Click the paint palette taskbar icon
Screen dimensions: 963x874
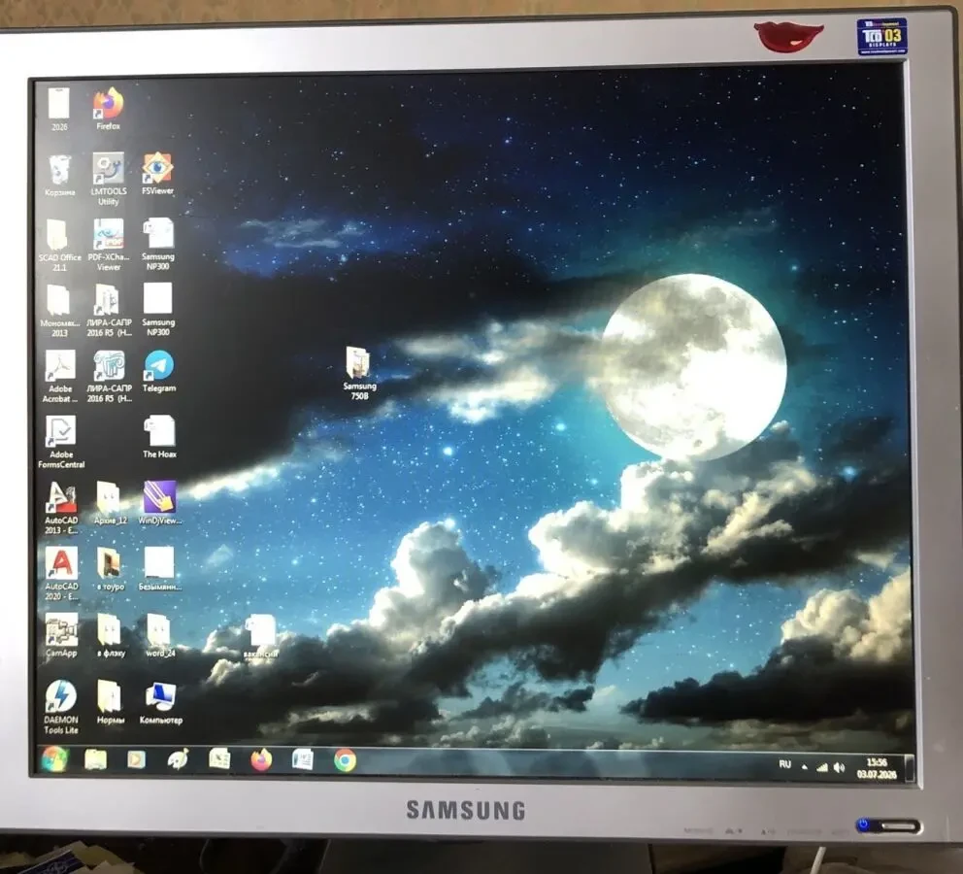(x=178, y=759)
